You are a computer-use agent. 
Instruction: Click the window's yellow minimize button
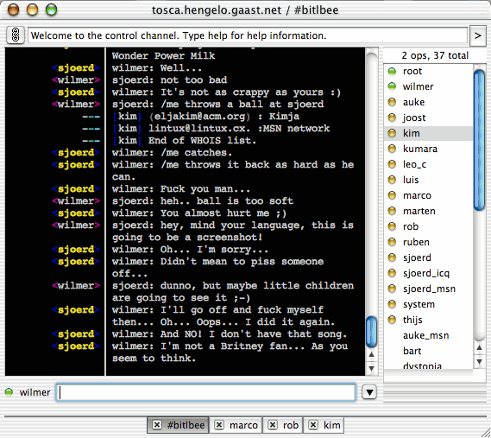click(x=32, y=10)
